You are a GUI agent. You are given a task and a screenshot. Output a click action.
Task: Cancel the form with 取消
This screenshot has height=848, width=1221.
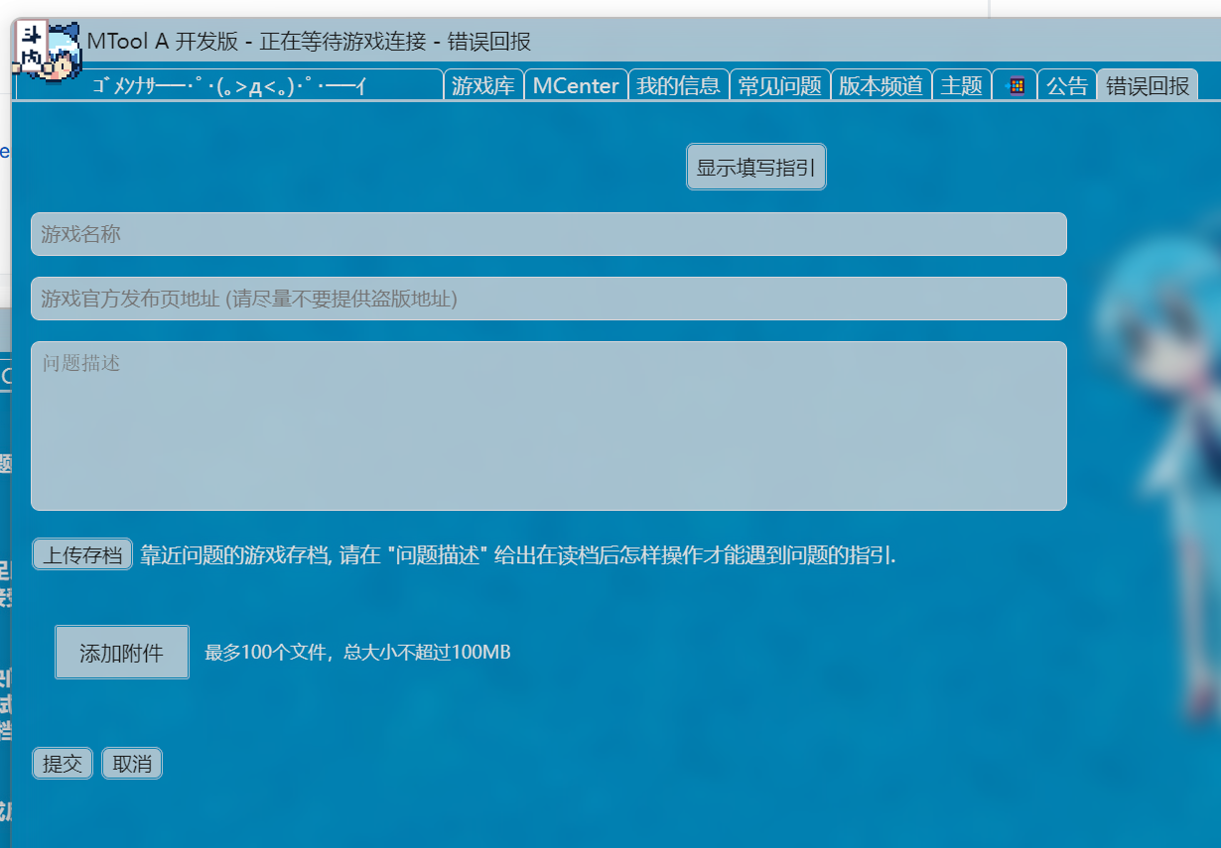tap(131, 763)
